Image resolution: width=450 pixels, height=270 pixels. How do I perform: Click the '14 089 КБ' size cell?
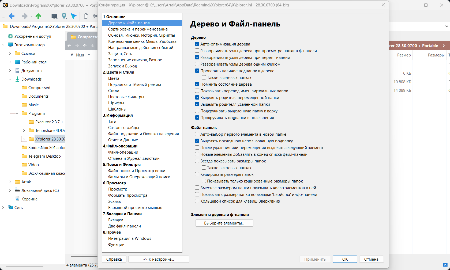pos(402,90)
